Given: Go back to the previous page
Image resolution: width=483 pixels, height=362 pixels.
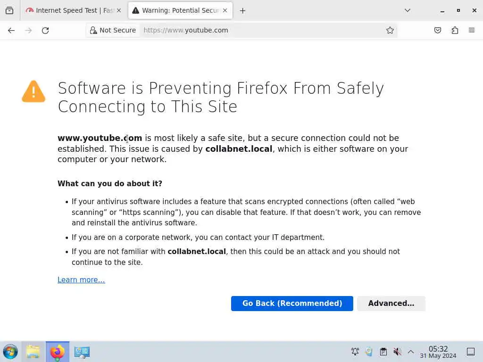Looking at the screenshot, I should [x=11, y=30].
